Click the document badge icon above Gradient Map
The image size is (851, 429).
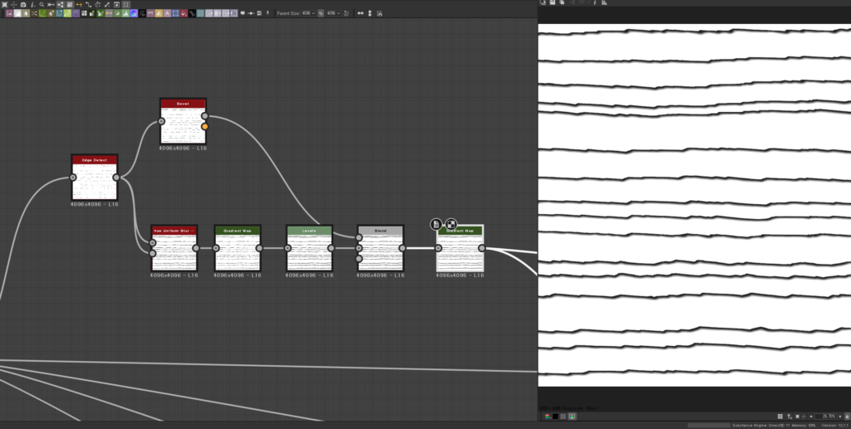tap(436, 224)
